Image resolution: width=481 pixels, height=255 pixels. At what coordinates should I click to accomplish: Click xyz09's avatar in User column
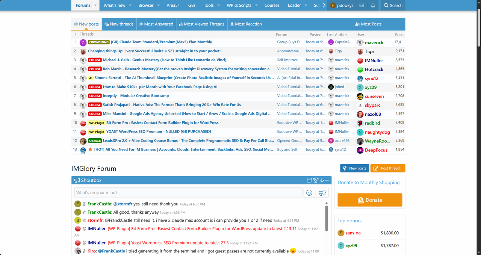point(360,87)
